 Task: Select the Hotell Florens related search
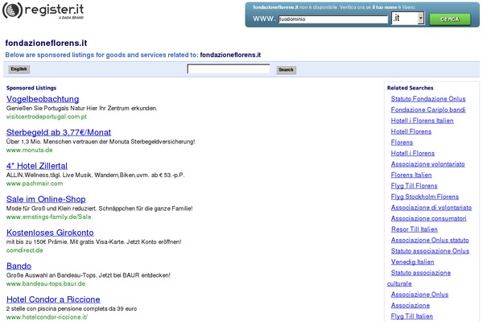[x=411, y=131]
